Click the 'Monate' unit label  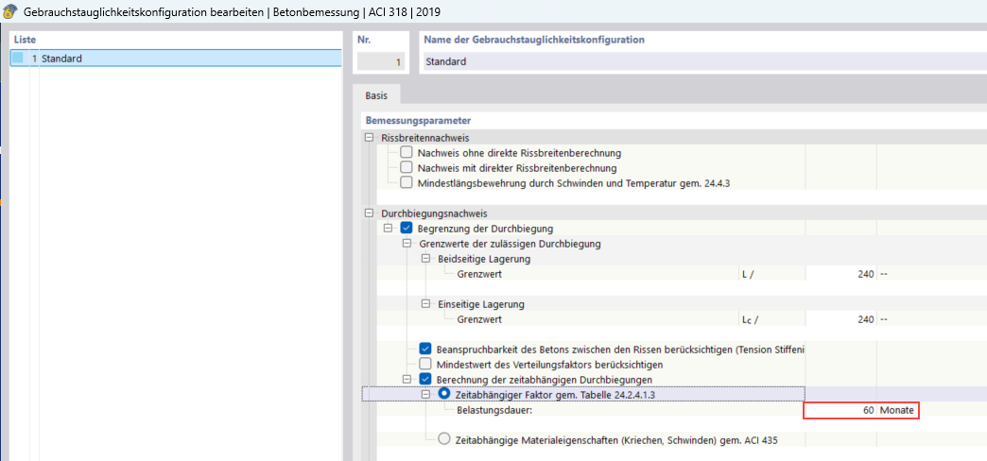click(897, 410)
